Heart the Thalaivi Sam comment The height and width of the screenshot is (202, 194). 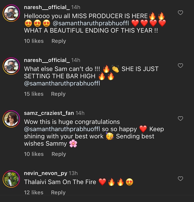(181, 179)
